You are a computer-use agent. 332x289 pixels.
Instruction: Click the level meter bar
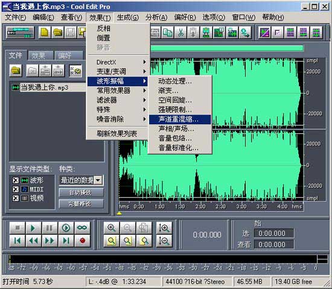click(x=168, y=259)
